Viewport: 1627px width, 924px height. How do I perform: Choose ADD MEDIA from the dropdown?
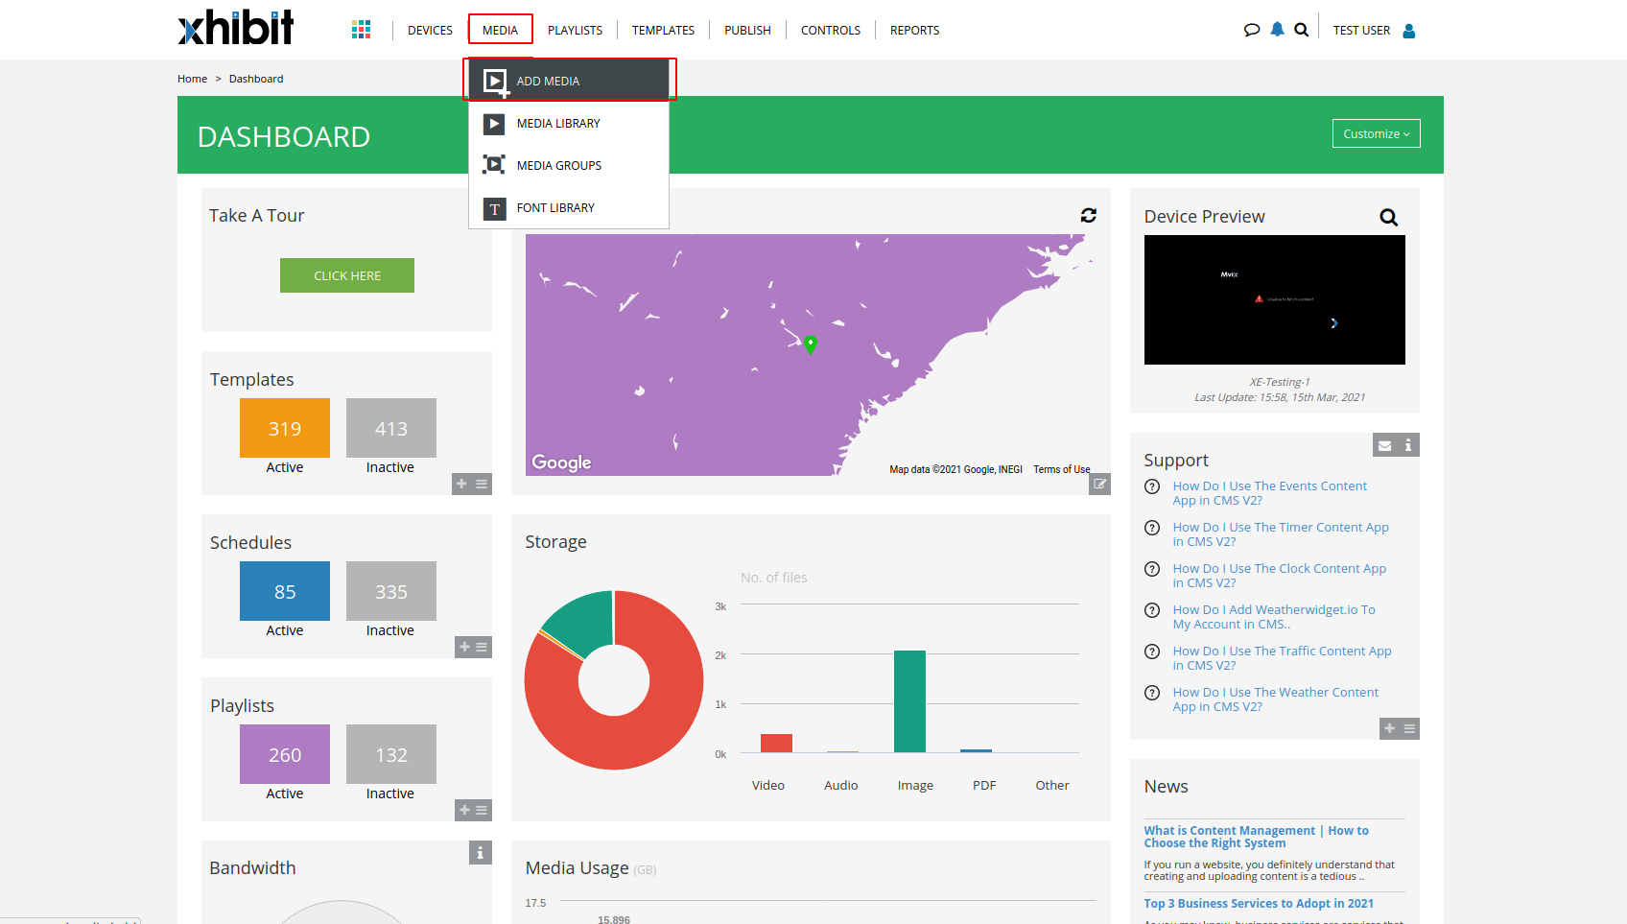click(x=569, y=81)
